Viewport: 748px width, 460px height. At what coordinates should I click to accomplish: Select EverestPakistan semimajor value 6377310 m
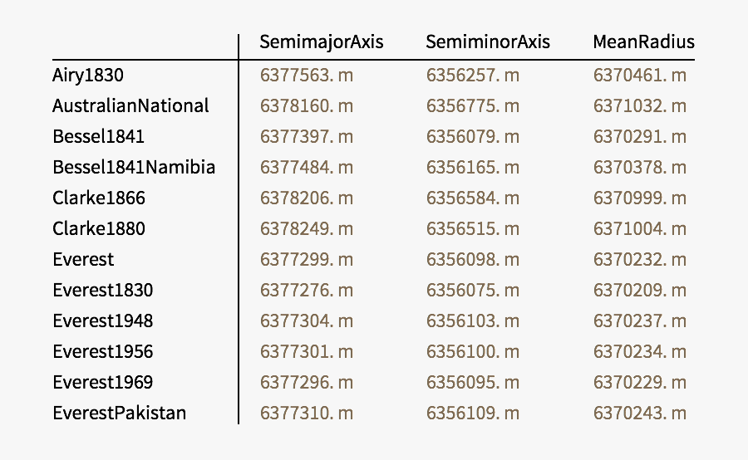pos(307,413)
